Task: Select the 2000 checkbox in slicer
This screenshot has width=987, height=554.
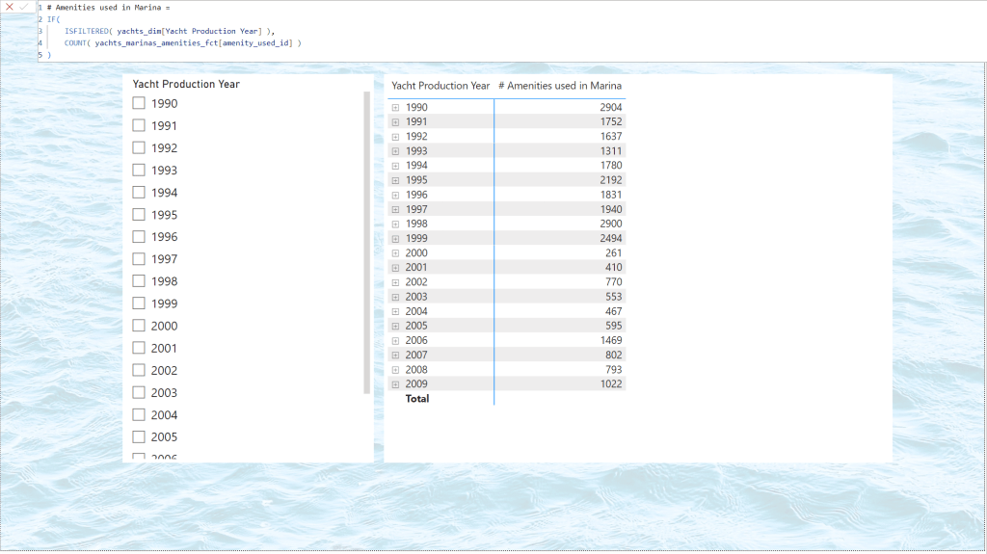Action: pyautogui.click(x=139, y=326)
